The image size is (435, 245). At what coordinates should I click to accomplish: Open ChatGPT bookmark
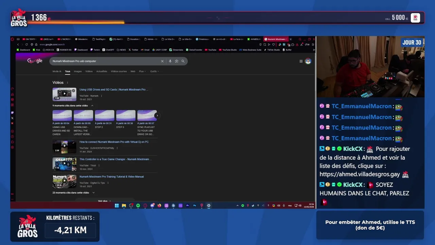[x=108, y=50]
